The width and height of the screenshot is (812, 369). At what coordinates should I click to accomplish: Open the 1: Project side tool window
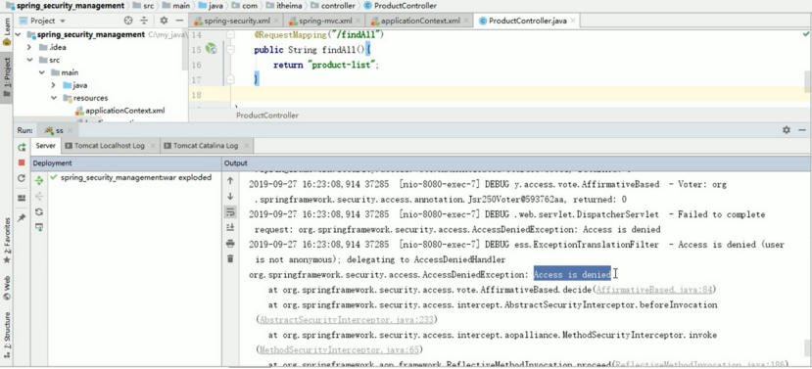[x=6, y=76]
